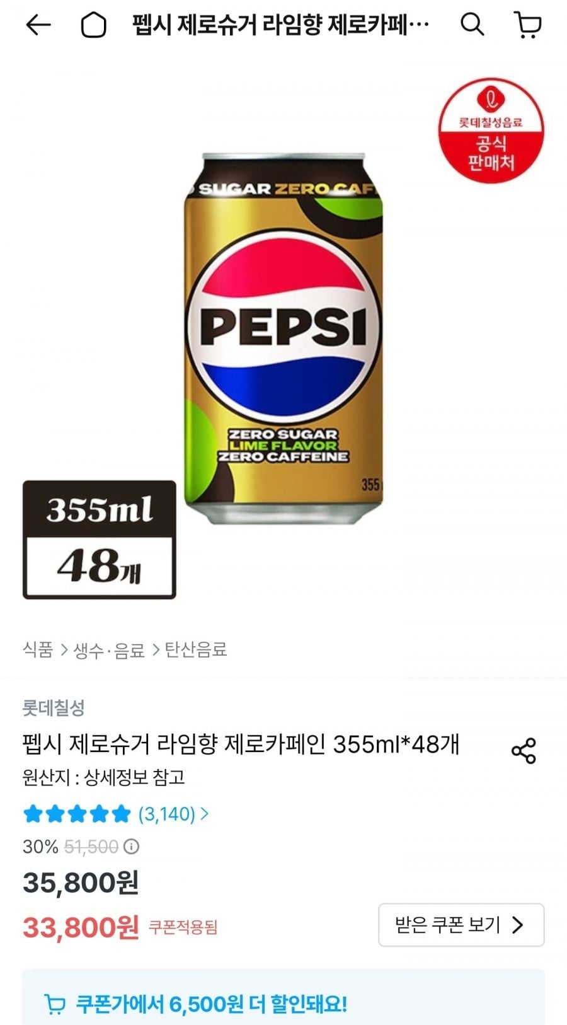Image resolution: width=567 pixels, height=1025 pixels.
Task: Go to 식품 category breadcrumb
Action: coord(38,649)
